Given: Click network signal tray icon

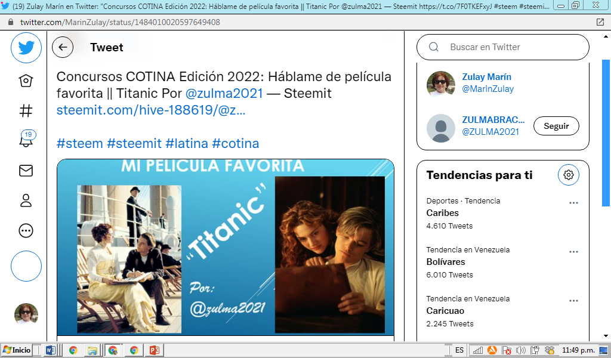Looking at the screenshot, I should click(478, 350).
